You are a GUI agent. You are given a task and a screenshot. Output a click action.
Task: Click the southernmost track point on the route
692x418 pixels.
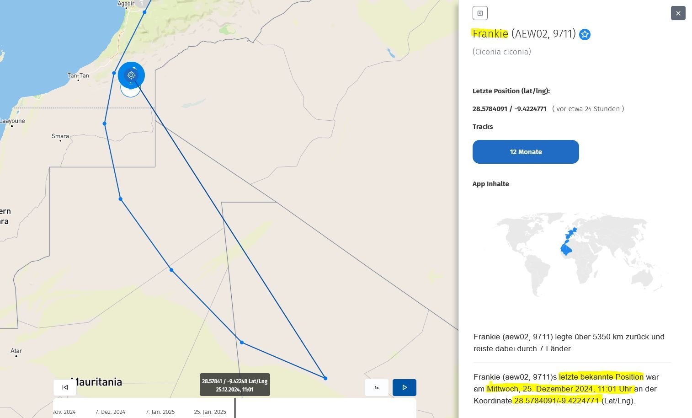pos(325,378)
